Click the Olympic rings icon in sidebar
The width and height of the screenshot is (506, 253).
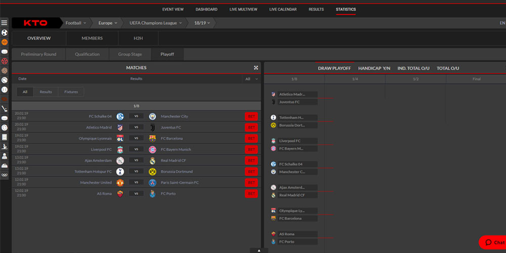point(5,175)
